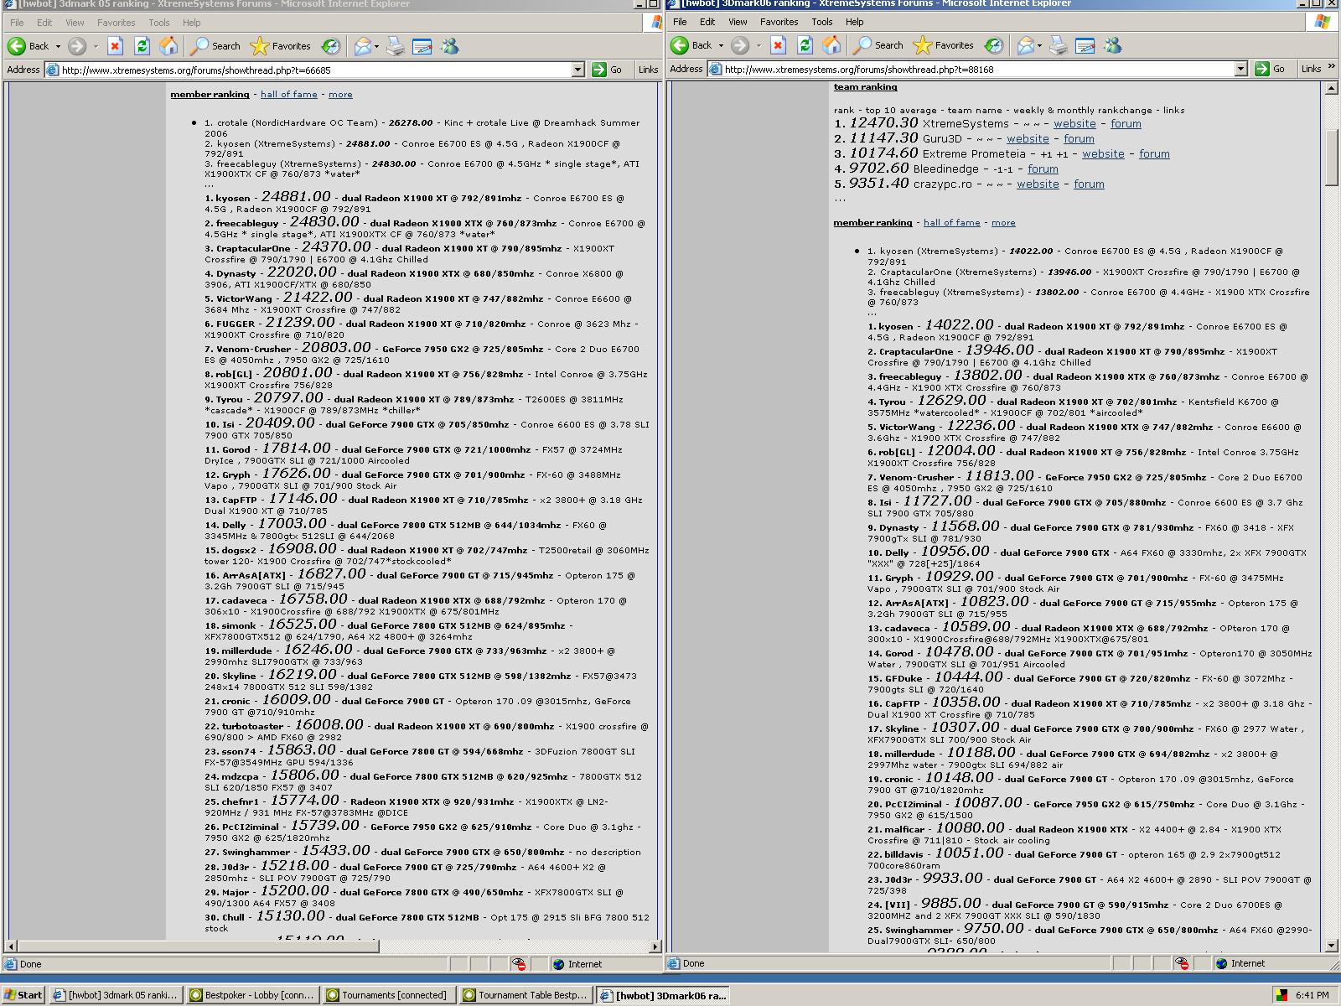This screenshot has height=1006, width=1341.
Task: Expand Back history dropdown in left window
Action: click(58, 46)
